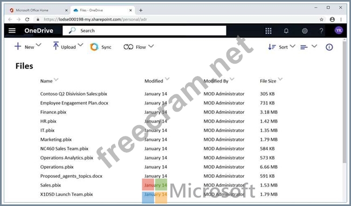The image size is (351, 206).
Task: Open Operations Analytics.pbix
Action: (x=67, y=158)
